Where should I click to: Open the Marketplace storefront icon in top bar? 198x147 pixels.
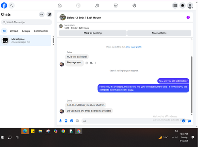[116, 6]
